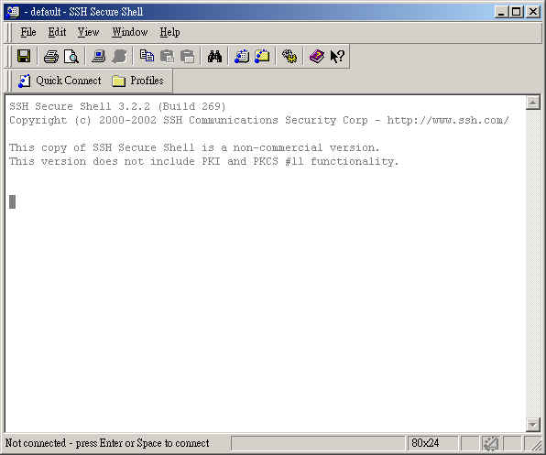Open New File Transfer Window icon

[262, 57]
